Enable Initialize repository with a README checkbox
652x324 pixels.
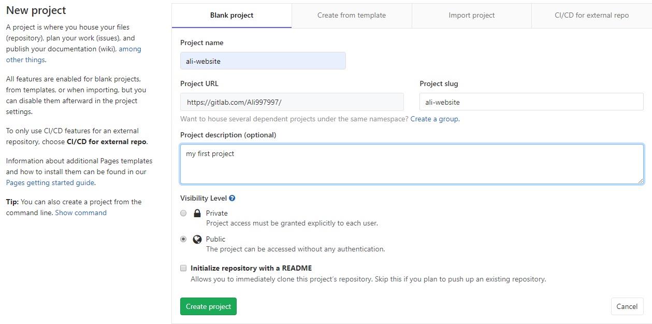183,268
